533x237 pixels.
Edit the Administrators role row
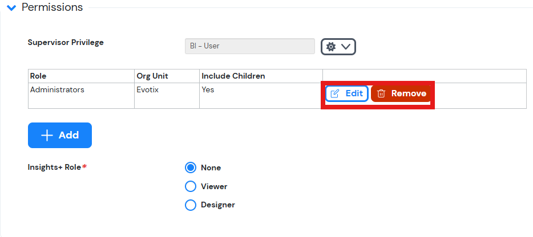[347, 93]
